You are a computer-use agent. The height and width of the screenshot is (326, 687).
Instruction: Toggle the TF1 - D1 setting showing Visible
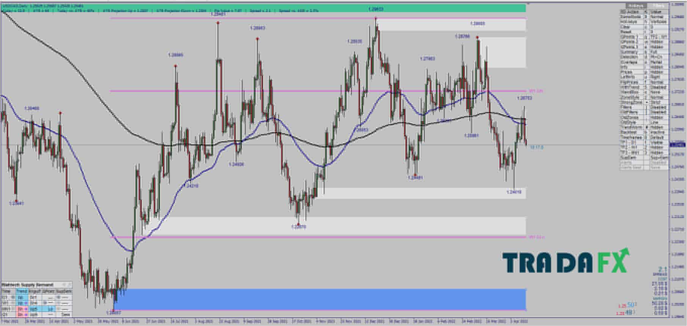point(644,142)
